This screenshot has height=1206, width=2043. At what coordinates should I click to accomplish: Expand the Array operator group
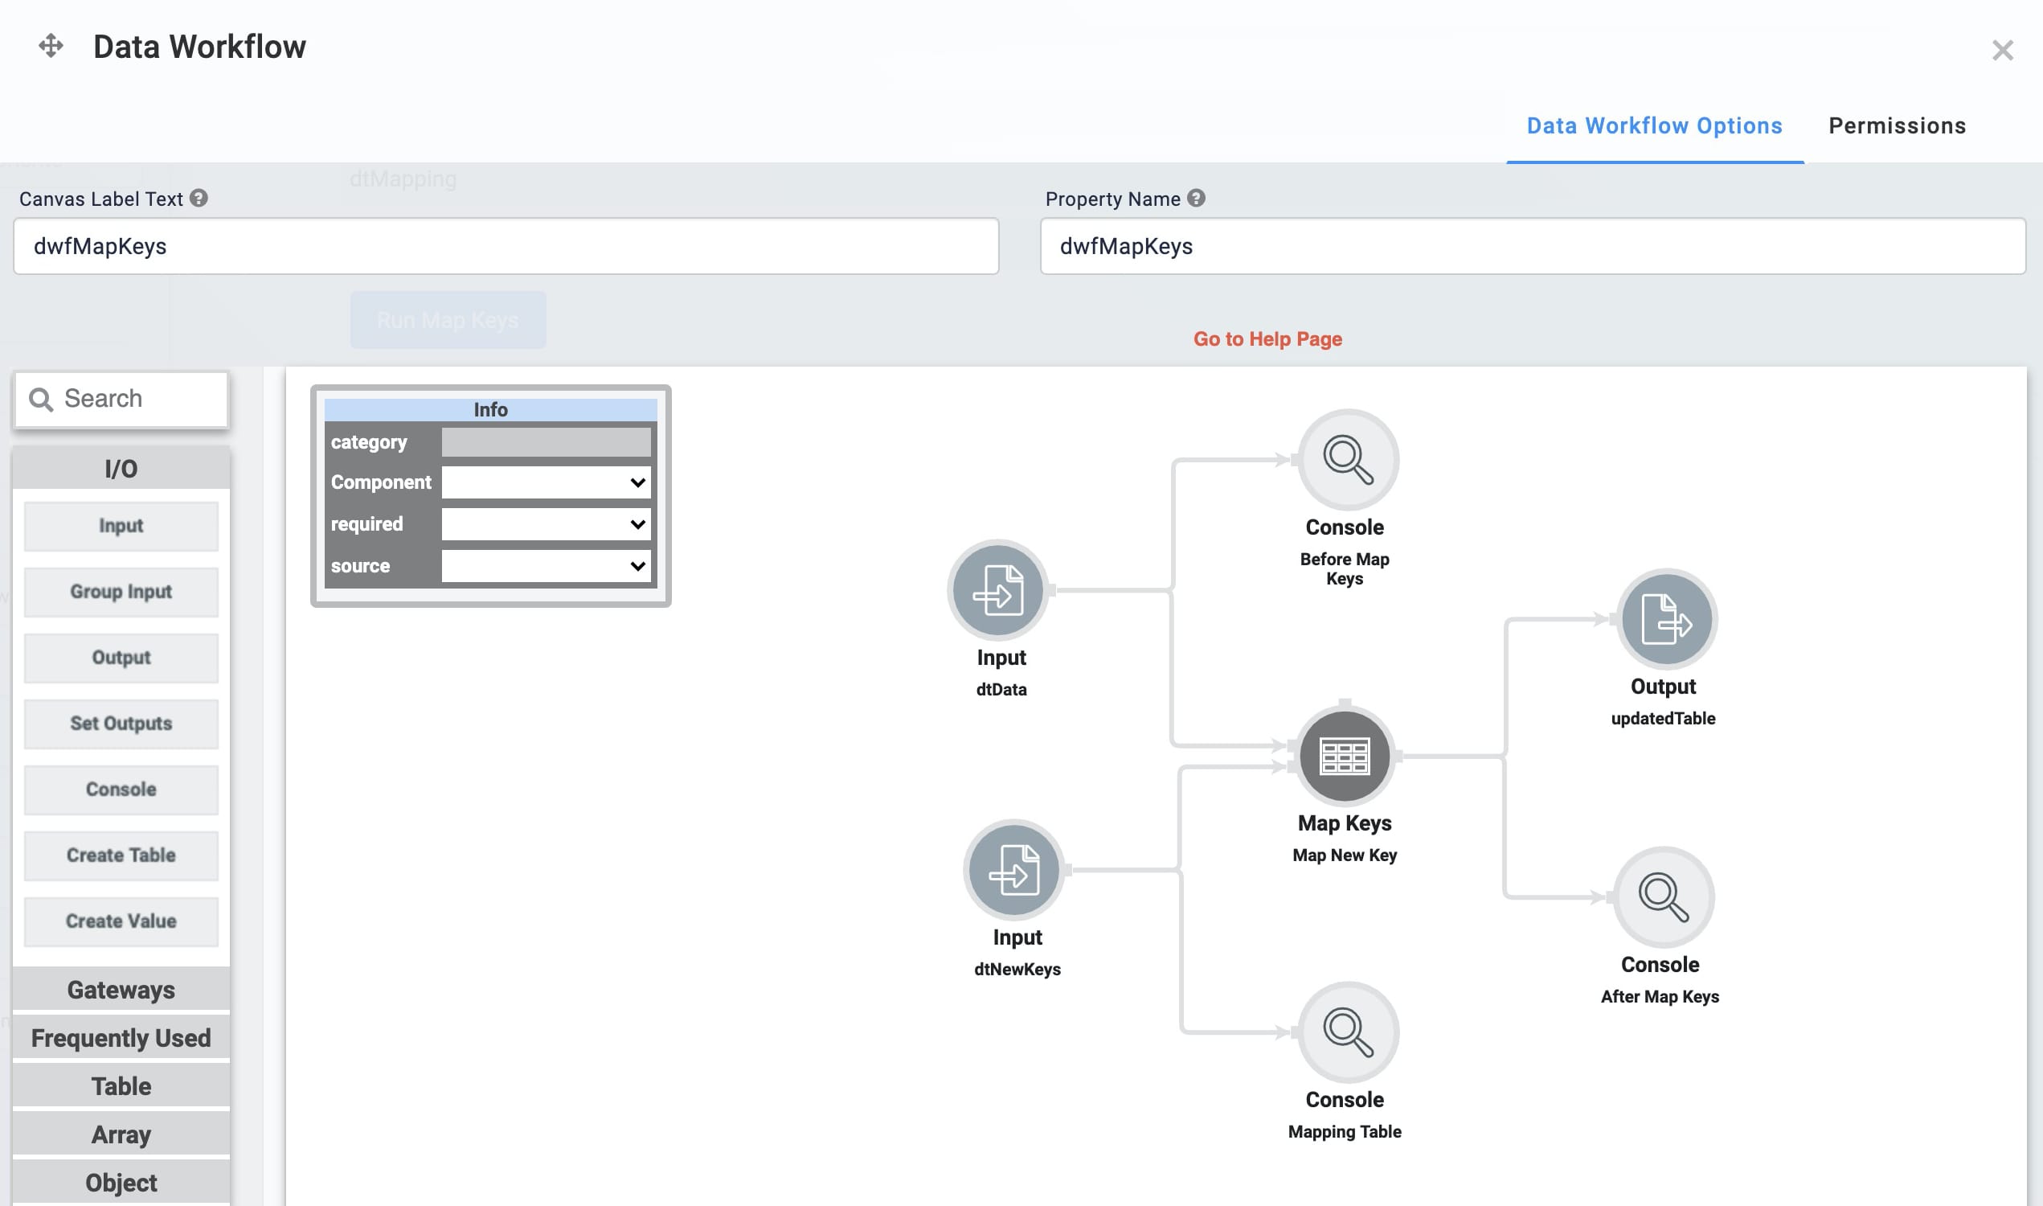(121, 1134)
